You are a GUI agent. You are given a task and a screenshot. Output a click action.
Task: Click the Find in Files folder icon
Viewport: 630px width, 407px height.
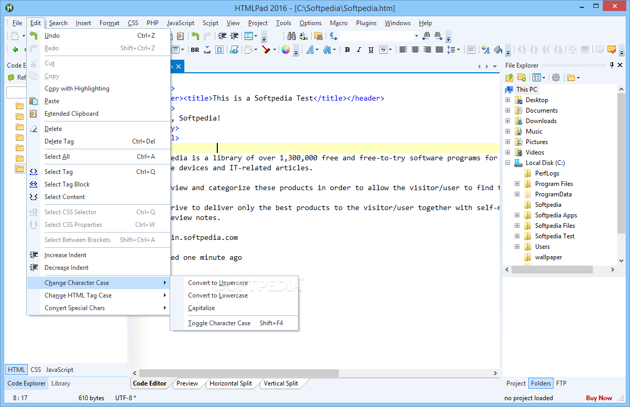(318, 36)
